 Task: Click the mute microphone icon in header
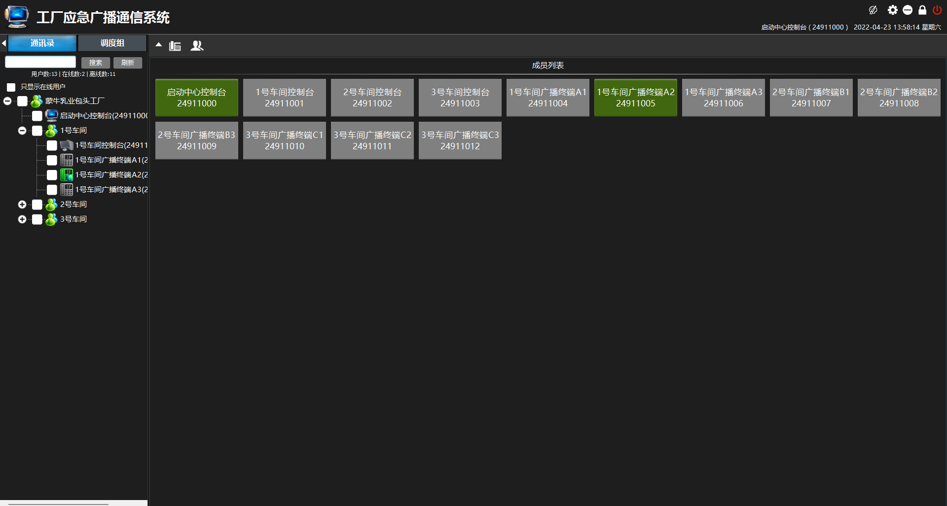(x=873, y=10)
